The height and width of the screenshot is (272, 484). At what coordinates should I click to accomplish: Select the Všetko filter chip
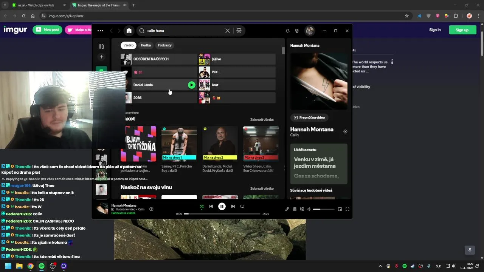click(129, 45)
